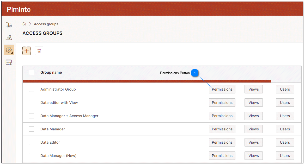Click the Access groups breadcrumb link
The height and width of the screenshot is (165, 305).
(46, 24)
